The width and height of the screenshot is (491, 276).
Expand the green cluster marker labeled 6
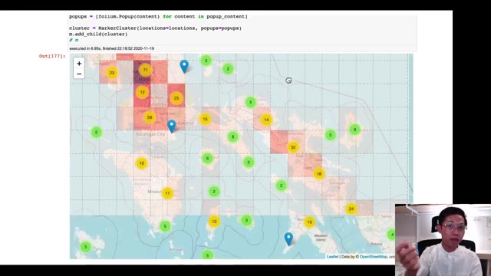point(207,159)
